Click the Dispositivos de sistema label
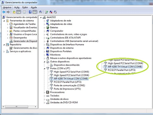The width and height of the screenshot is (153, 115). tap(62, 48)
